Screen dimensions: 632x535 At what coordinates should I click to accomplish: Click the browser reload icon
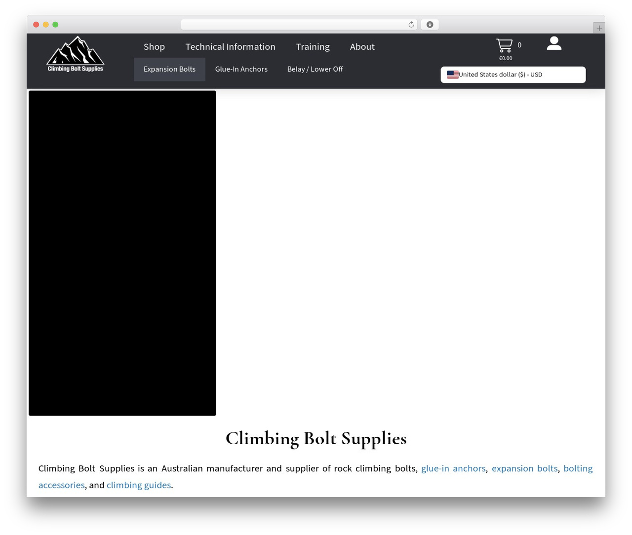coord(411,25)
